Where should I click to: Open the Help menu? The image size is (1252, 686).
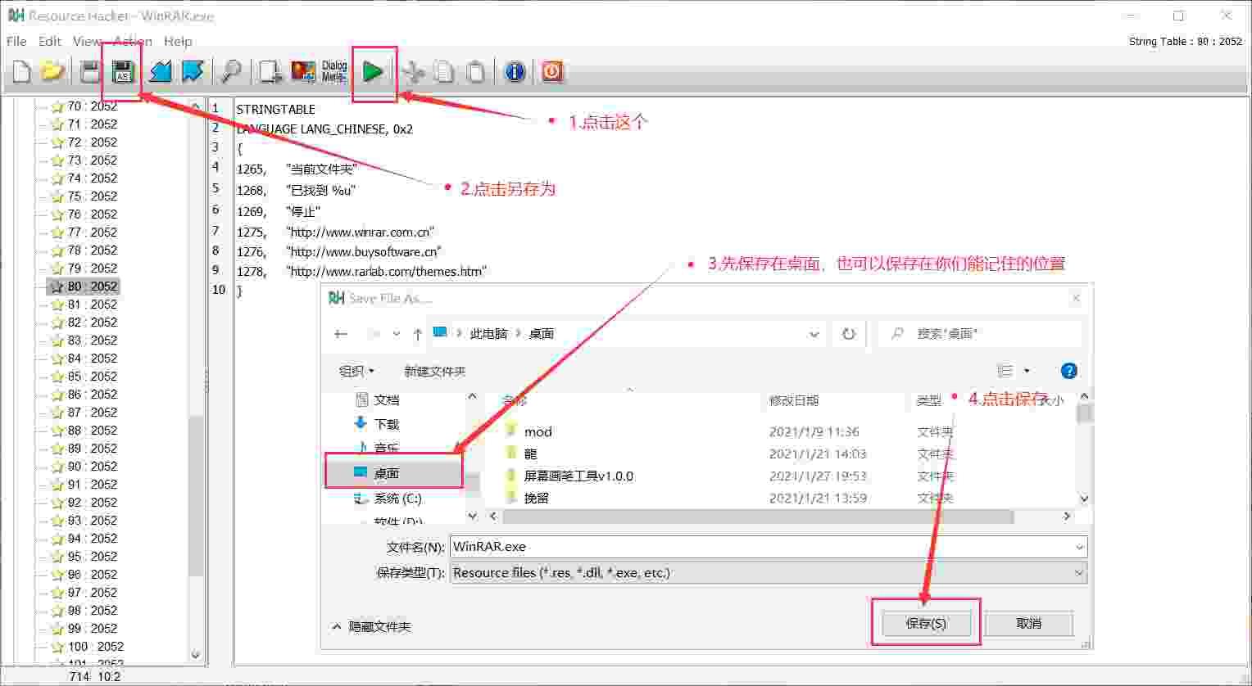click(178, 41)
